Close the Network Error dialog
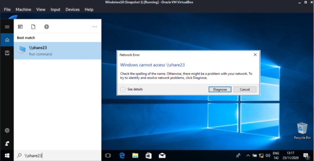 pos(255,55)
